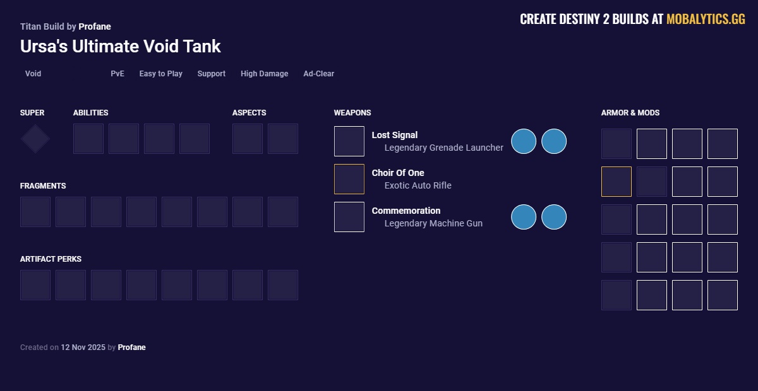
Task: Open the Choir Of One exotic icon
Action: [349, 179]
